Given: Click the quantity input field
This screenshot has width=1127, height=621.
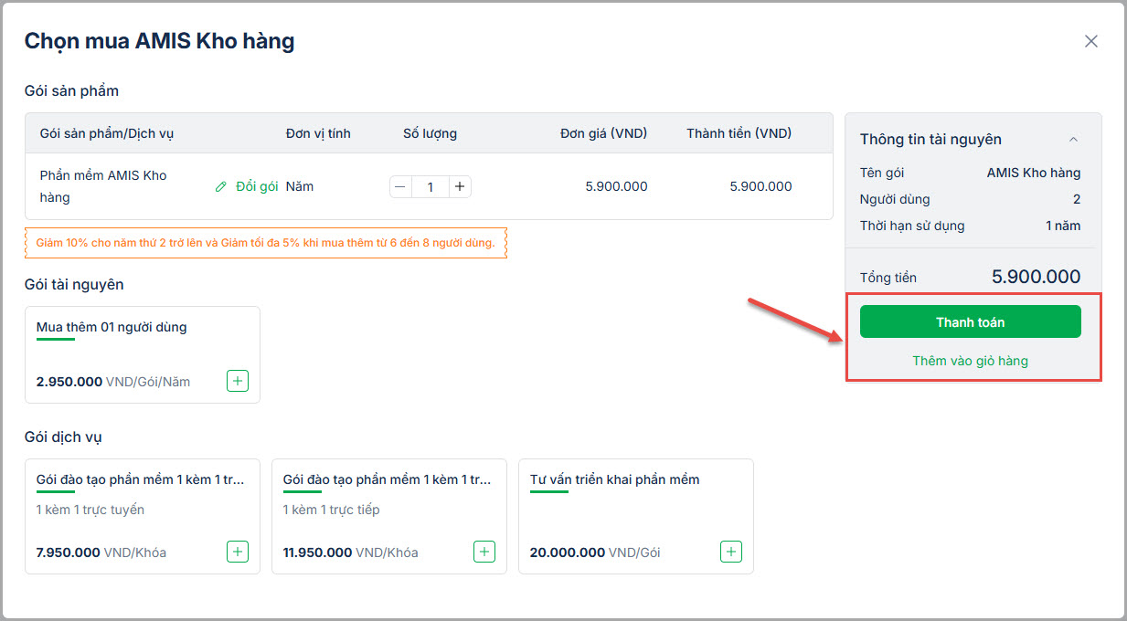Looking at the screenshot, I should (x=430, y=187).
